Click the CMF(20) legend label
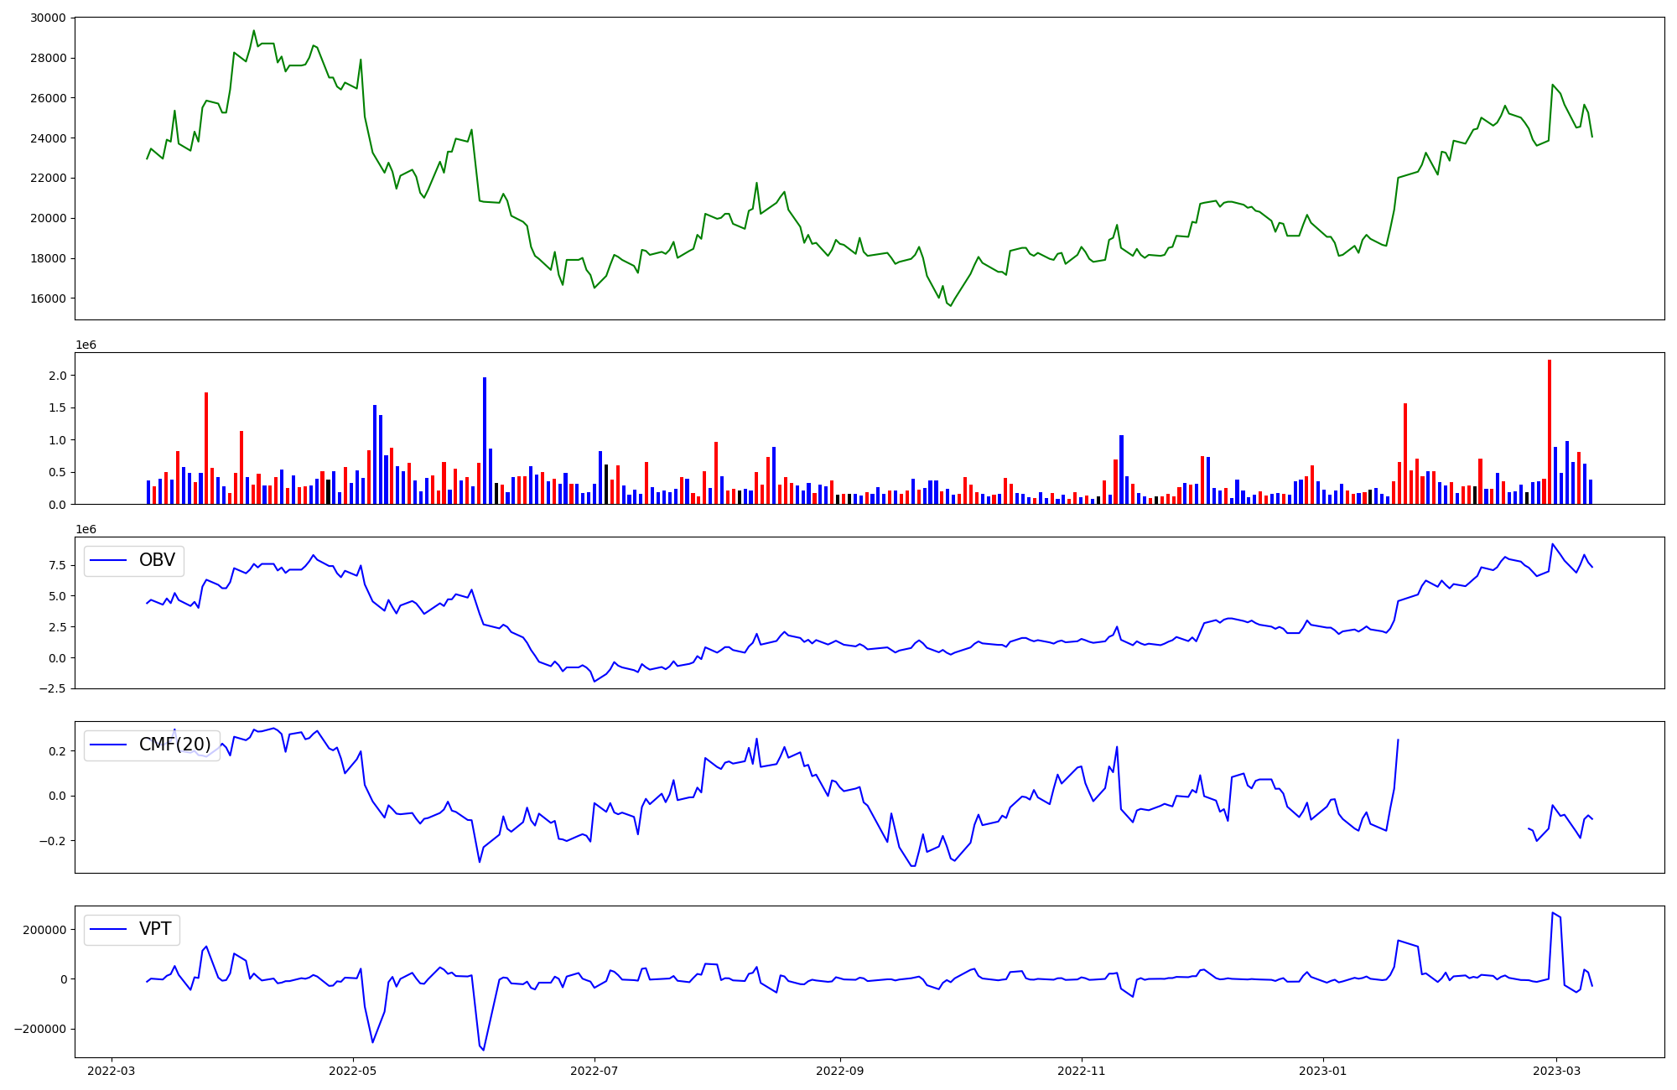 tap(174, 745)
